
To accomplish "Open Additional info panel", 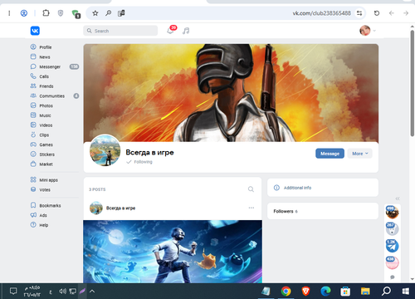I will coord(323,188).
